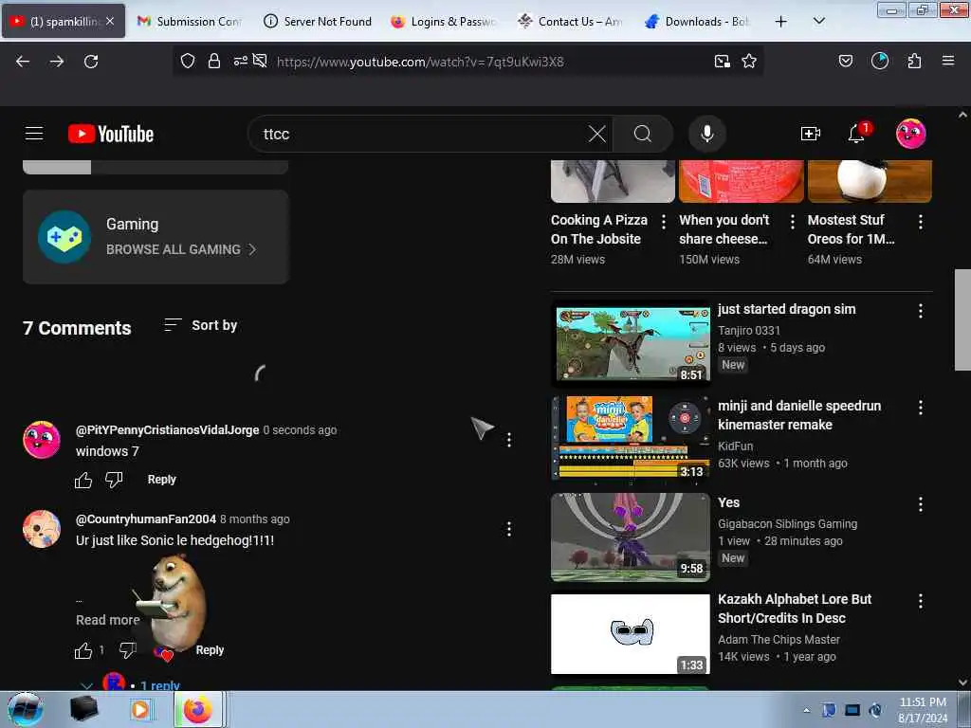Image resolution: width=971 pixels, height=728 pixels.
Task: Like the 'windows 7' comment
Action: click(x=83, y=480)
